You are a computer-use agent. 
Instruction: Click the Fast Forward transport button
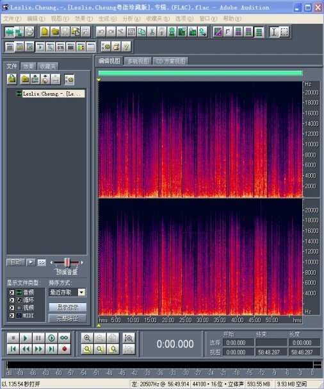click(38, 349)
